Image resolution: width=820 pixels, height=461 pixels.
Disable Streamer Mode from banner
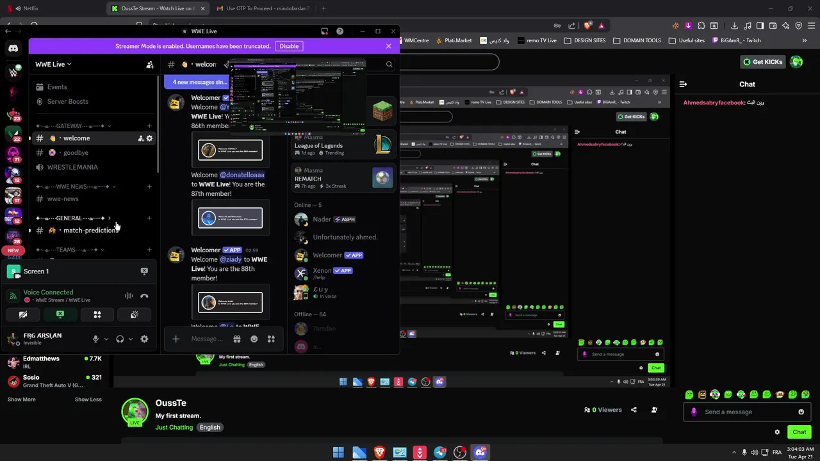click(x=289, y=46)
